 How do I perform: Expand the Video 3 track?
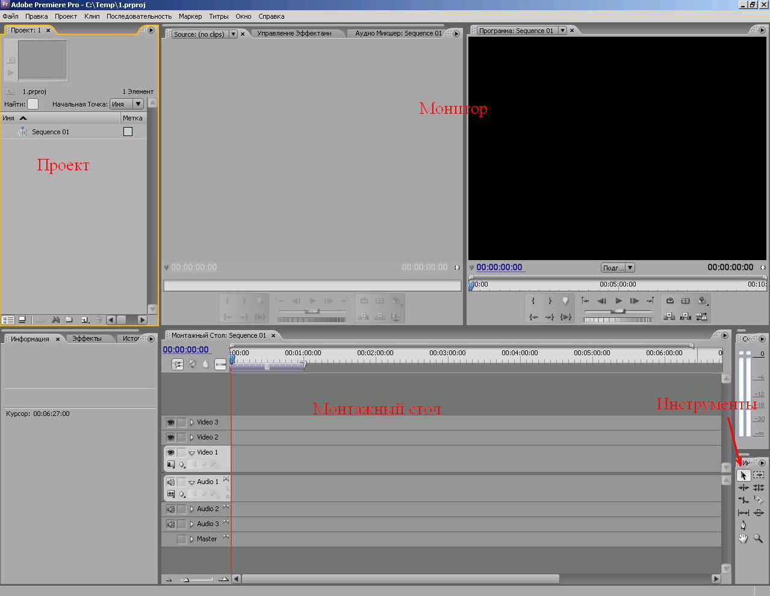pyautogui.click(x=191, y=423)
